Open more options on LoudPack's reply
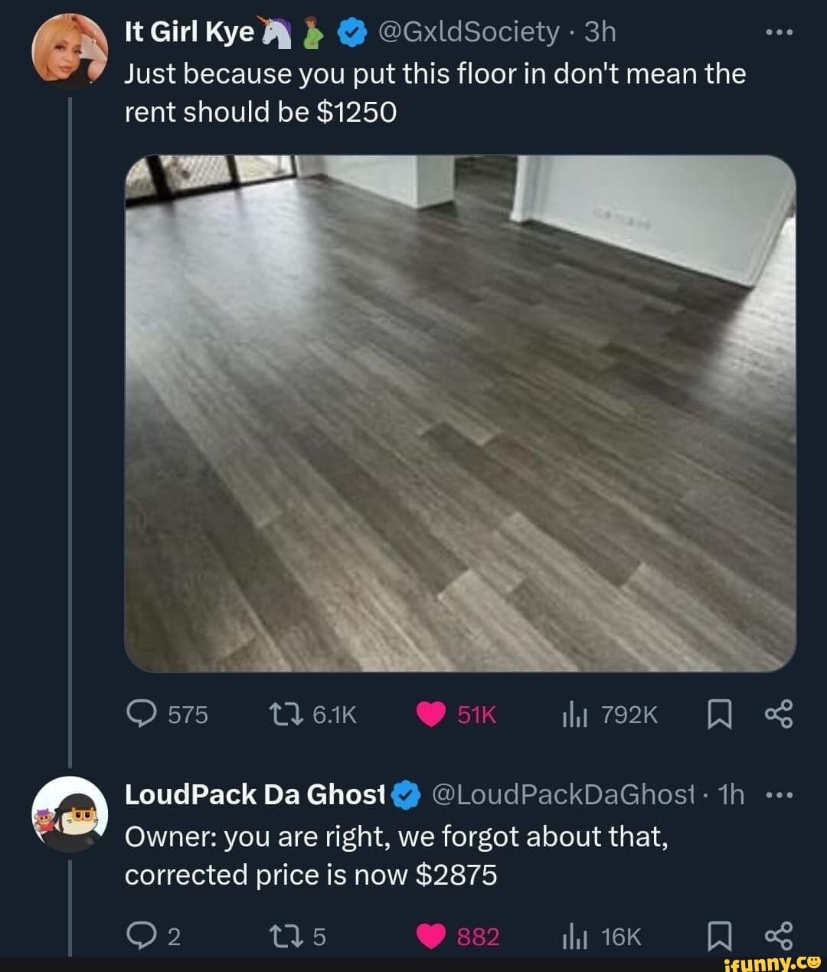Image resolution: width=827 pixels, height=972 pixels. 780,795
